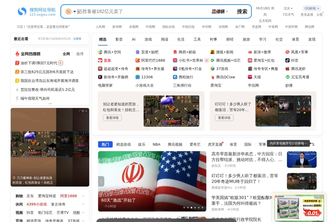Open the 12306 railway icon

click(x=138, y=77)
